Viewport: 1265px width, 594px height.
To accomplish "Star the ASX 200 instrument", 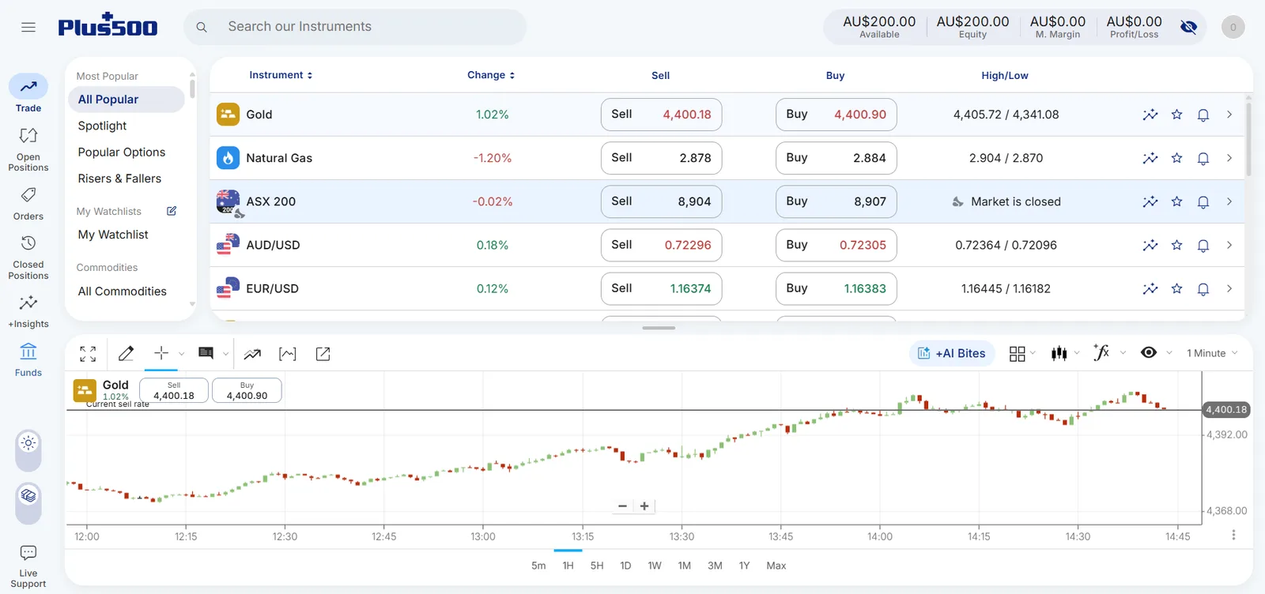I will coord(1176,201).
